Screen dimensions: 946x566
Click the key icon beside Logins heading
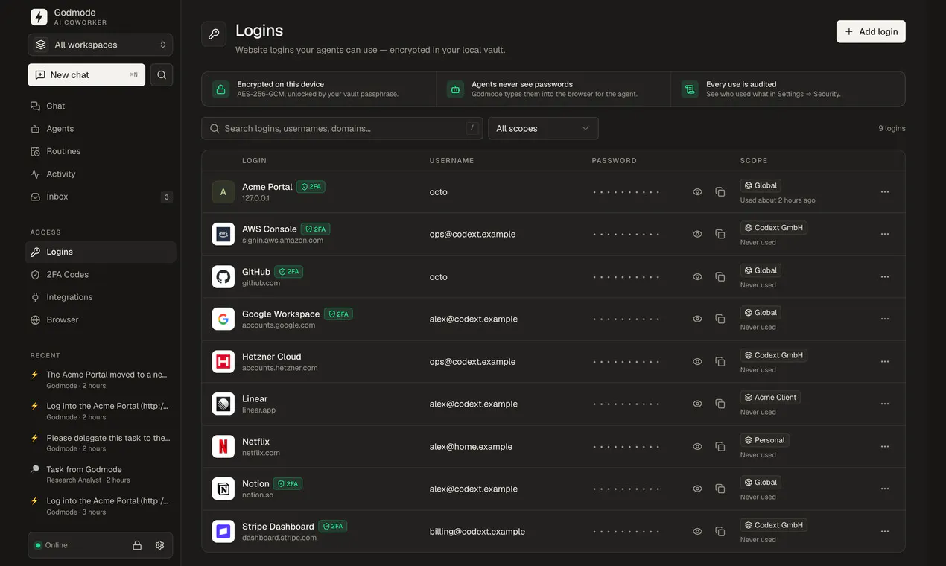[214, 34]
